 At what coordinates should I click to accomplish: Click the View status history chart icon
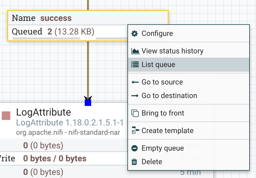(x=135, y=51)
